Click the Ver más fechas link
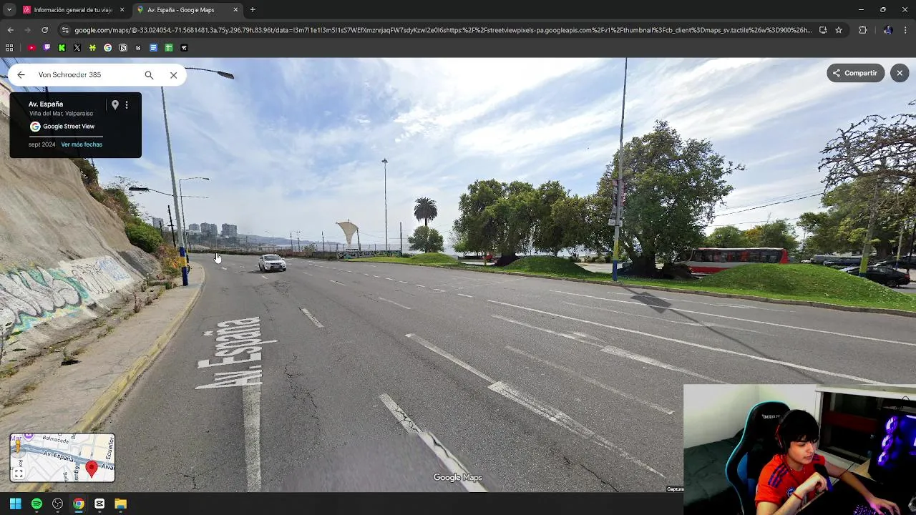Viewport: 916px width, 515px height. pyautogui.click(x=82, y=144)
